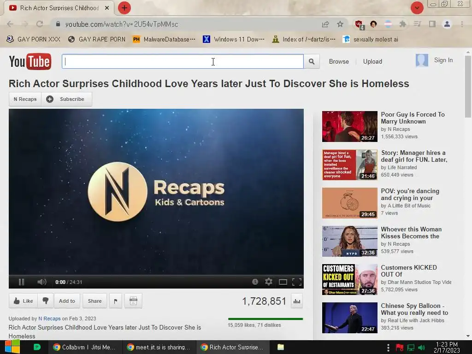Open the Upload link
Viewport: 472px width, 354px height.
[372, 61]
